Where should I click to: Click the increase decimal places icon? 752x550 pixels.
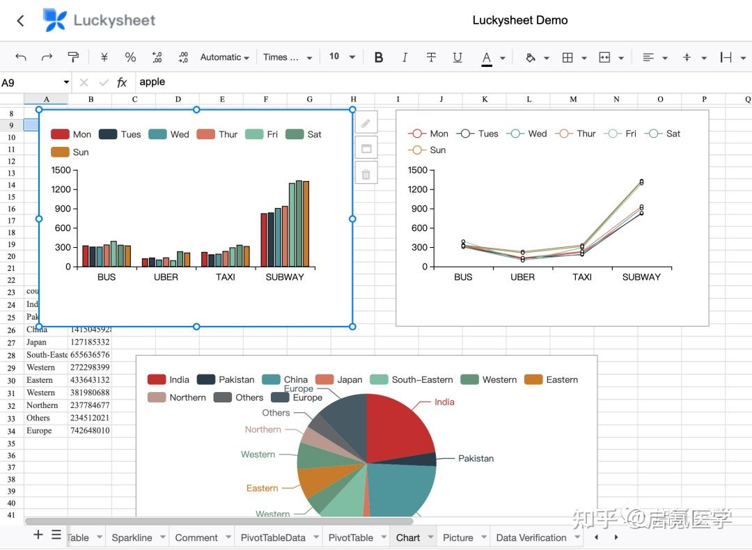[182, 57]
